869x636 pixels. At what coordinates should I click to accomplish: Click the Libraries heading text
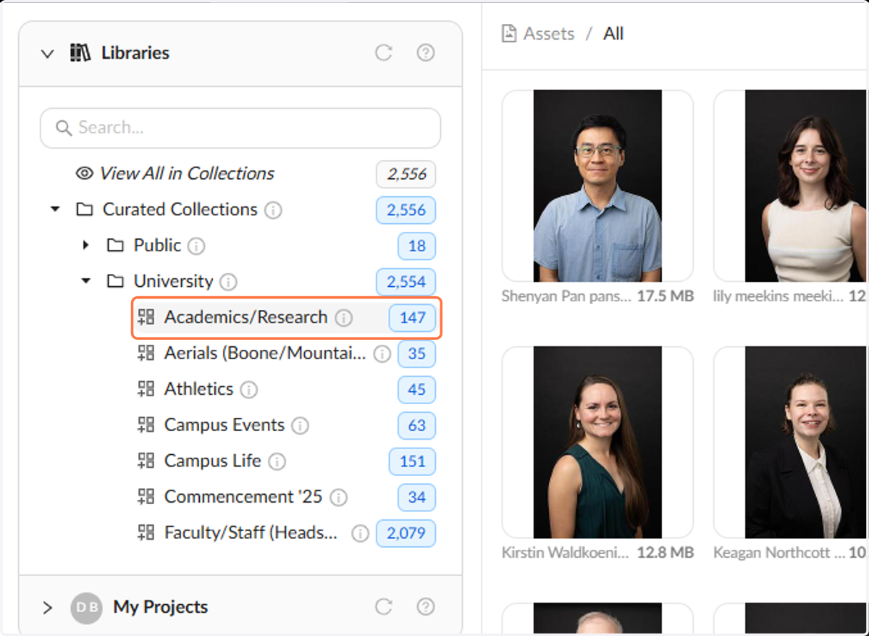[135, 53]
